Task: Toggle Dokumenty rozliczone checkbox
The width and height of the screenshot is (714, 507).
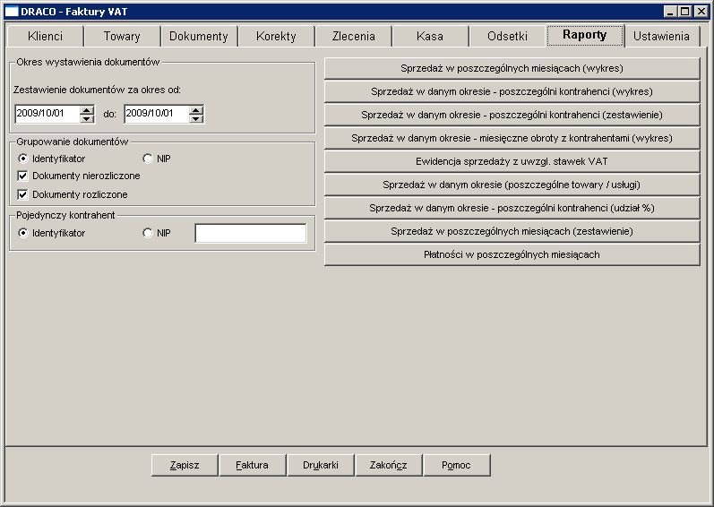Action: pos(73,194)
